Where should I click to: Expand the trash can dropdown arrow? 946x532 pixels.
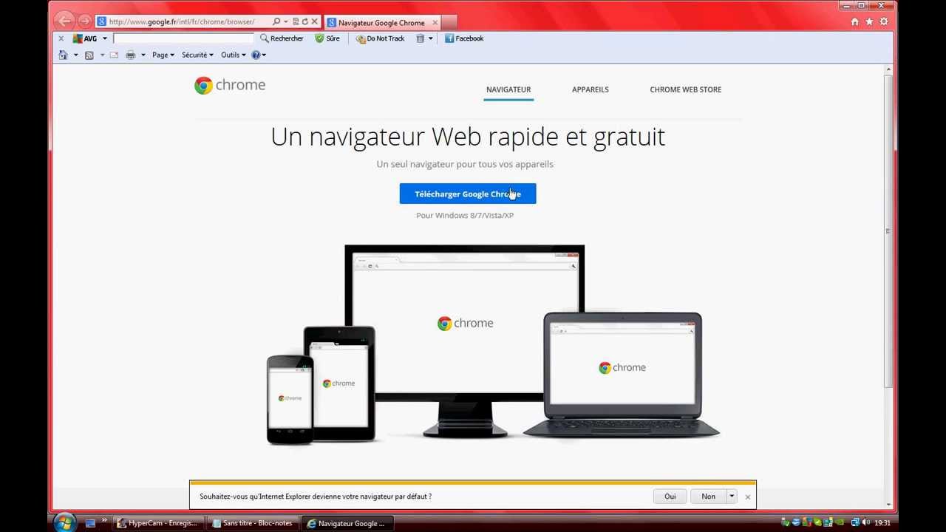click(x=430, y=38)
